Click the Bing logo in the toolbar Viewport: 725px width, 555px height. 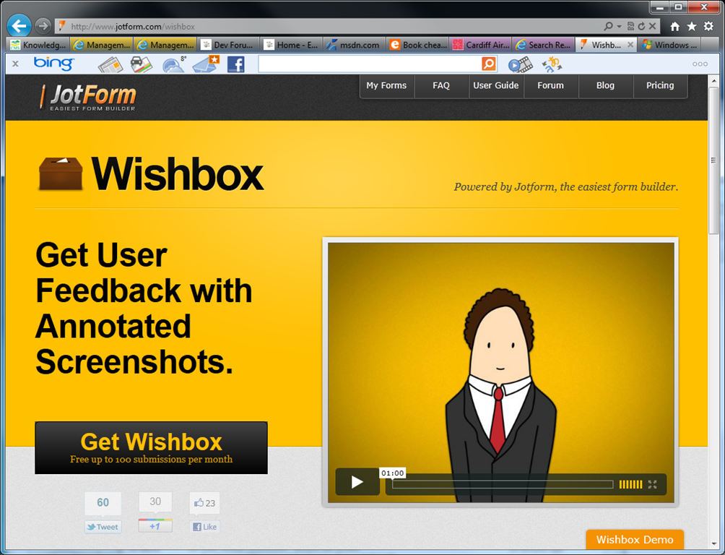click(53, 64)
